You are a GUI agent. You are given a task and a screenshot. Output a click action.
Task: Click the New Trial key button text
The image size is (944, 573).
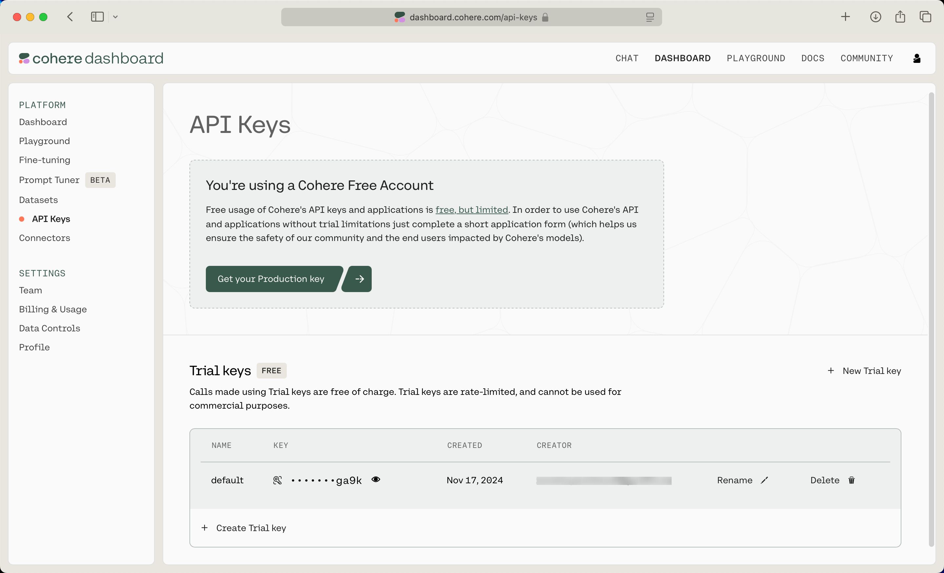tap(872, 371)
